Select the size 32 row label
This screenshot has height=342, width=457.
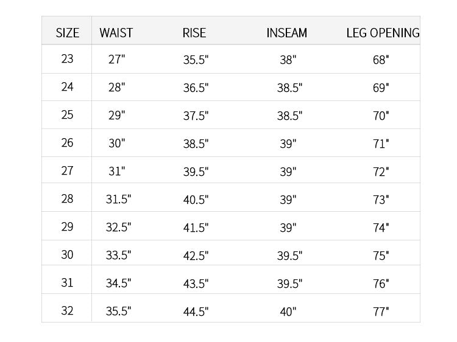tap(67, 311)
